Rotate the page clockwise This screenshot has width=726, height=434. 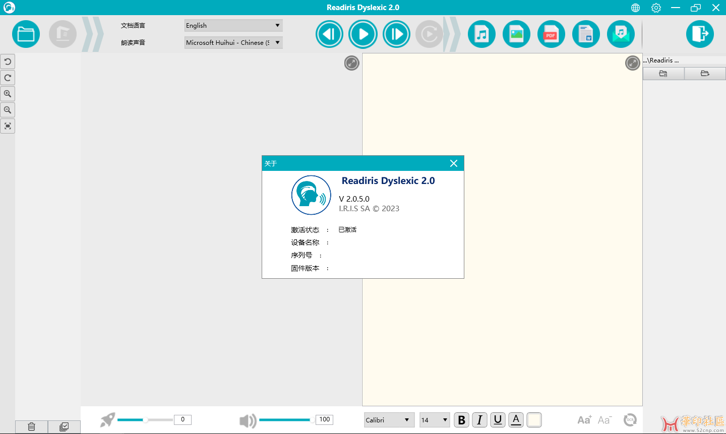click(8, 78)
